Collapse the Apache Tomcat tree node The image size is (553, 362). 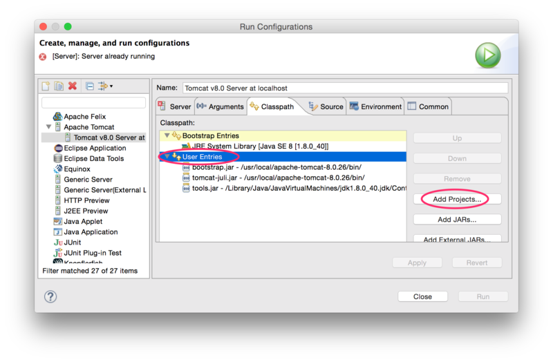tap(48, 126)
